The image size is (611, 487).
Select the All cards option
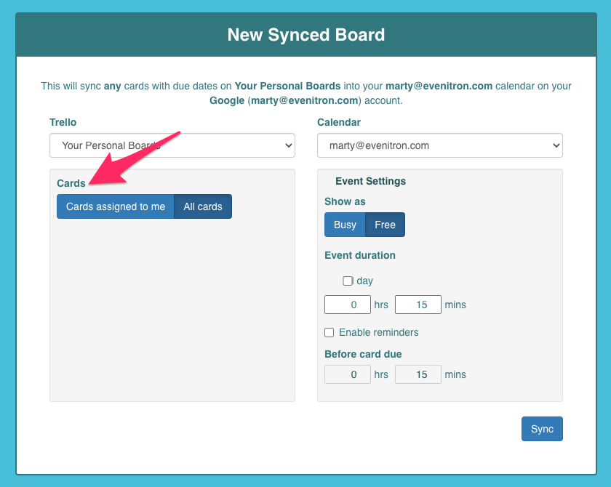(x=203, y=206)
